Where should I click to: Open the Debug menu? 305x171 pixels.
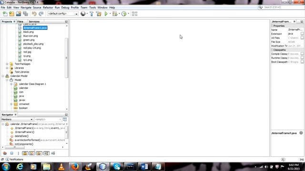[x=65, y=8]
